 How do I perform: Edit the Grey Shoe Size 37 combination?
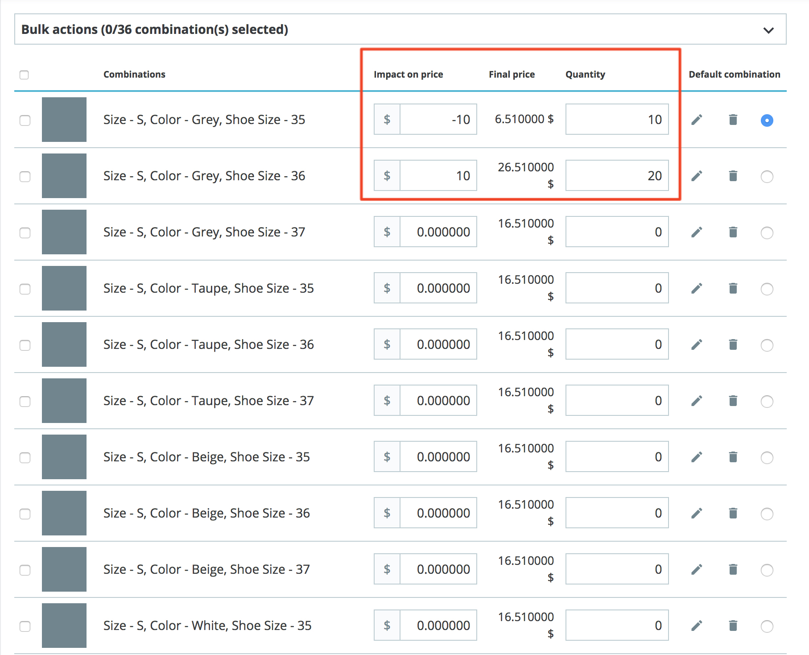(697, 232)
